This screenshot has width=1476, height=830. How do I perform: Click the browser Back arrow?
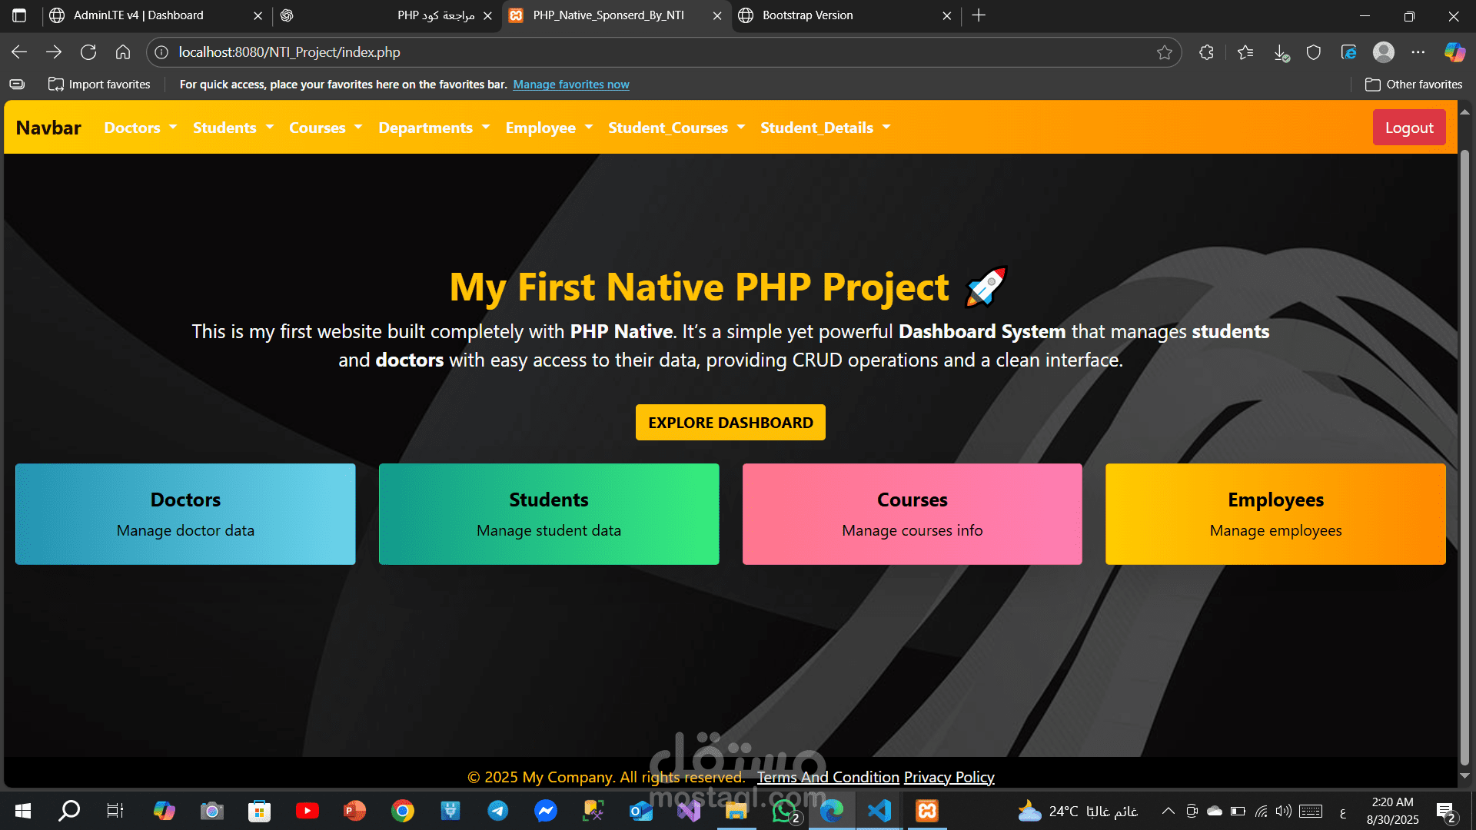tap(19, 52)
